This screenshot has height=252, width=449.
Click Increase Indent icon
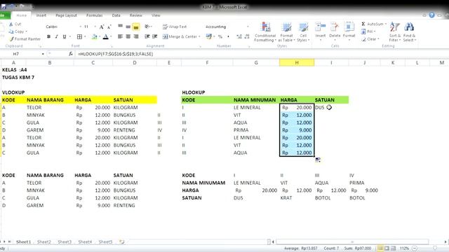[x=154, y=36]
